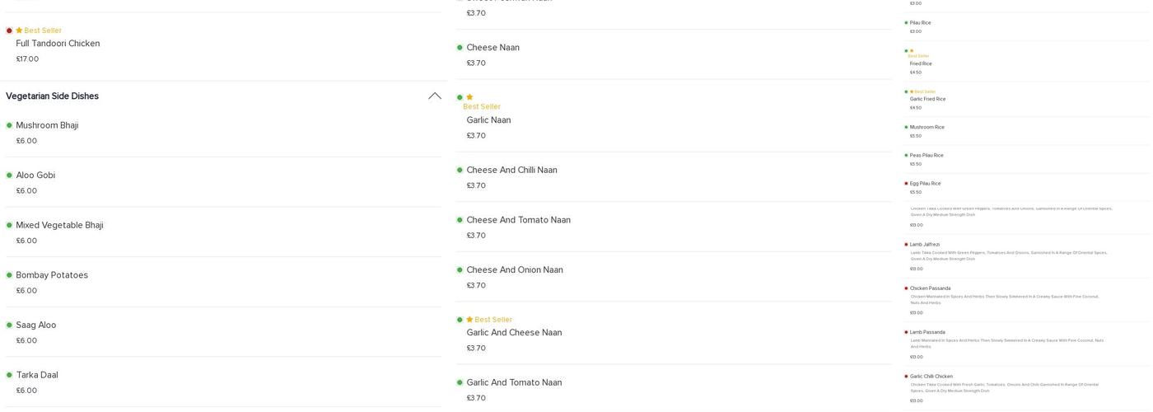Image resolution: width=1153 pixels, height=412 pixels.
Task: Click the green veg dot beside Mushroom Bhaji
Action: click(9, 126)
